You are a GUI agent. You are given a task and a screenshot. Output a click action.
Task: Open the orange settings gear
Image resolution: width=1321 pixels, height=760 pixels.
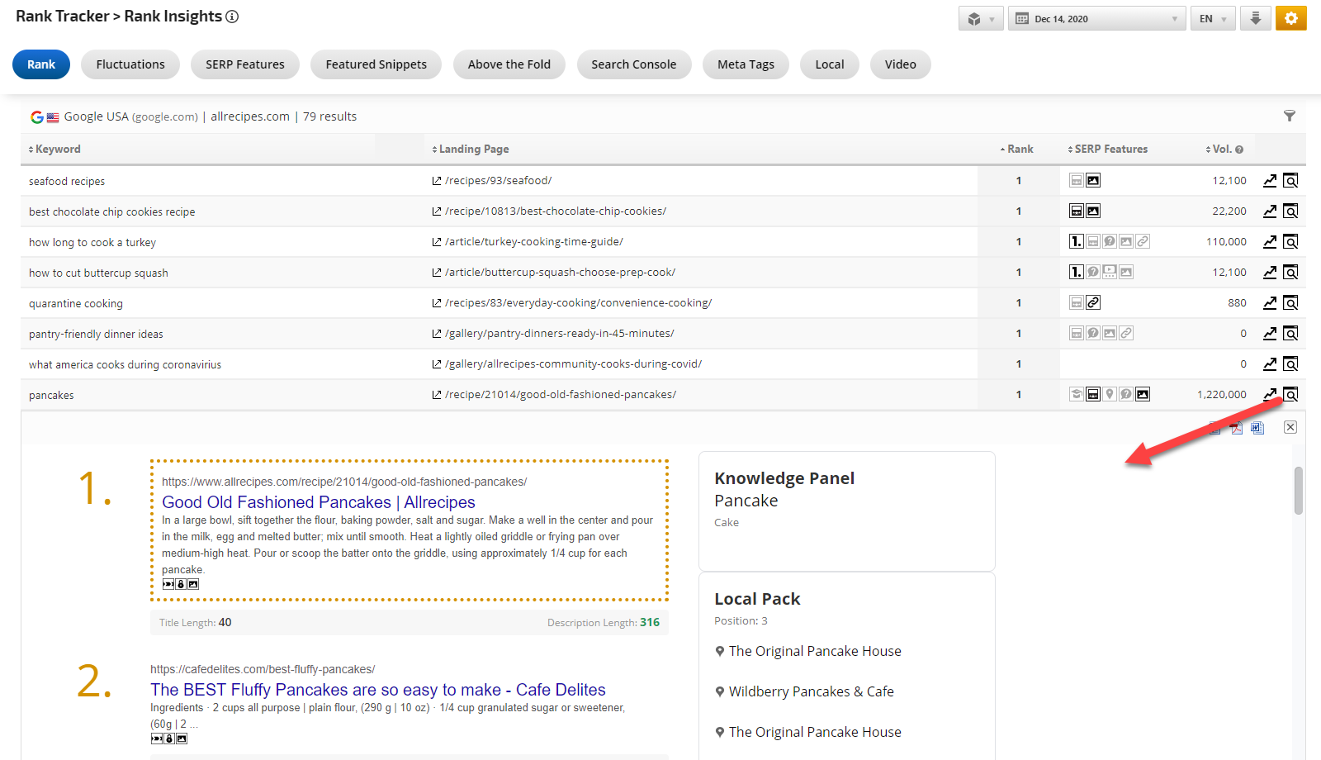click(x=1290, y=18)
